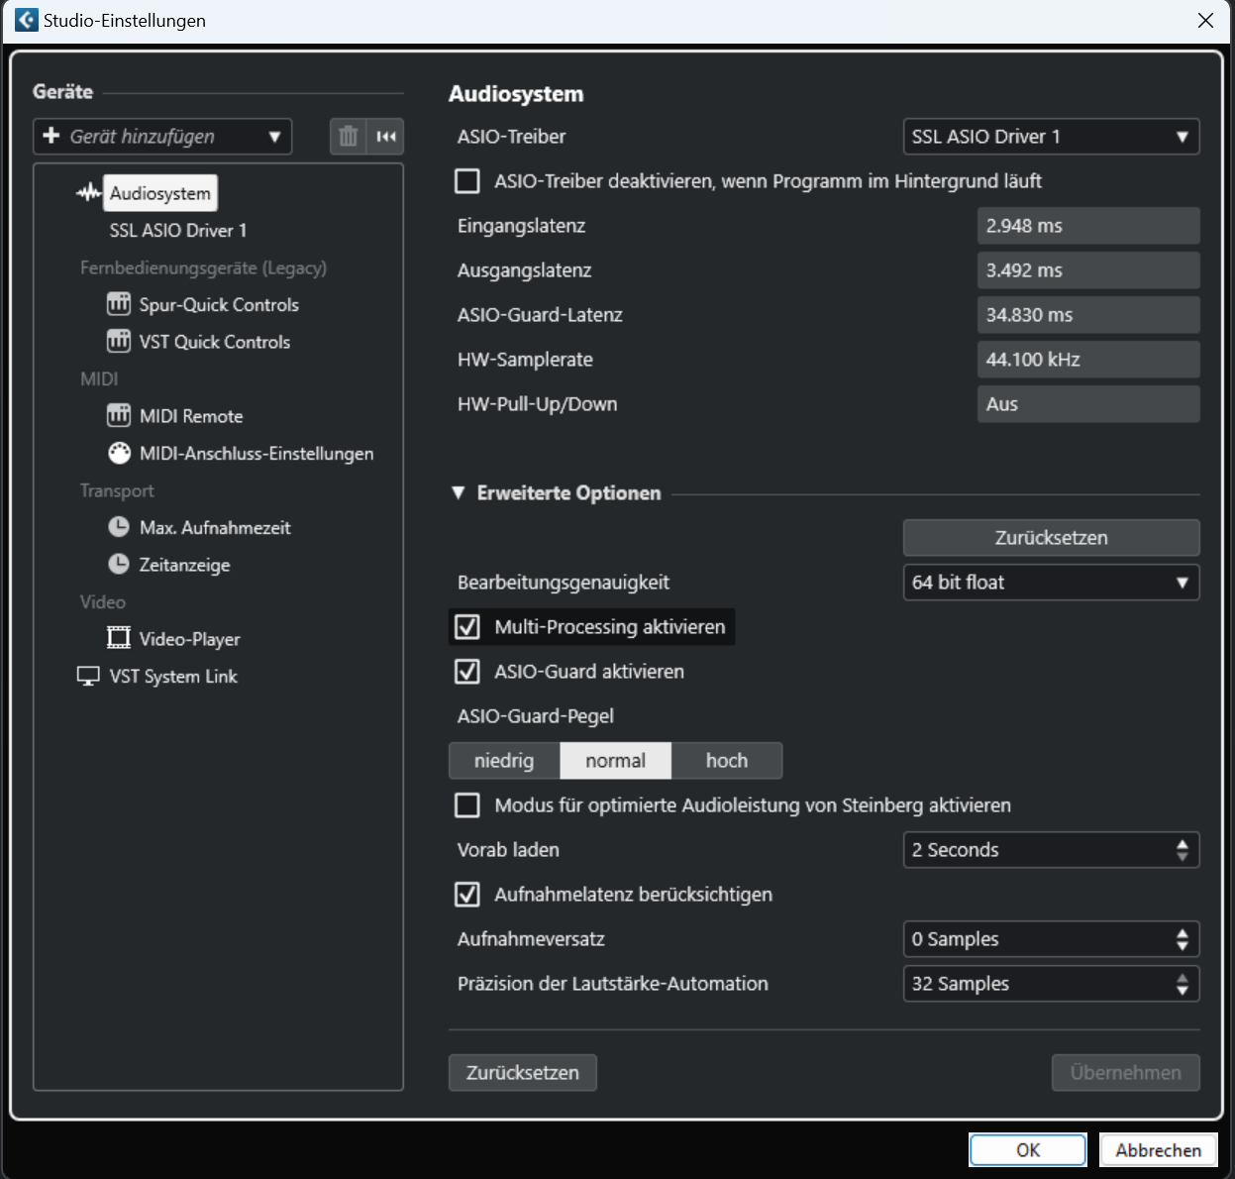Click the trash icon to remove device

(348, 137)
